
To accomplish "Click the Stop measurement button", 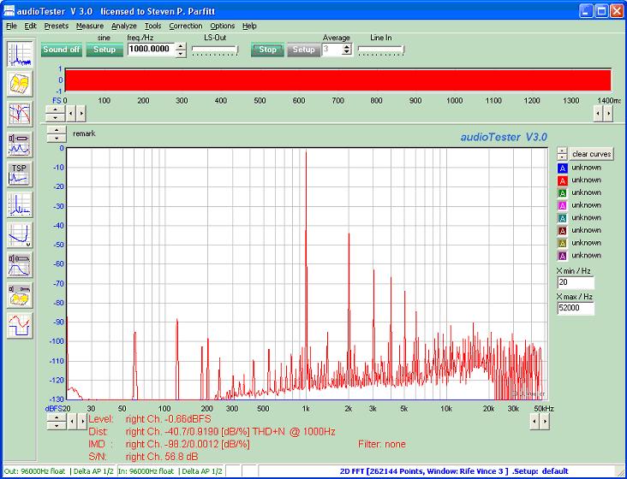I will coord(267,50).
